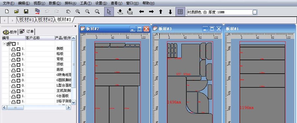The height and width of the screenshot is (123, 297).
Task: Click the tab strip scroll-right arrow
Action: tap(12, 20)
